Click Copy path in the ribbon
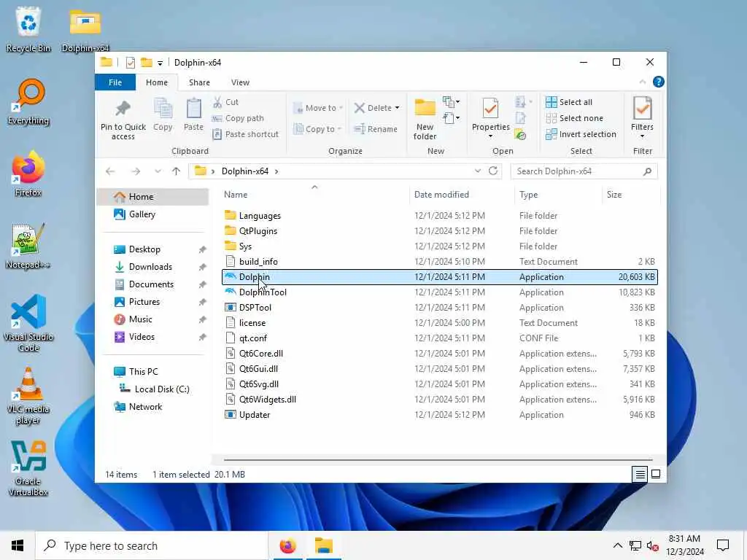 [239, 118]
